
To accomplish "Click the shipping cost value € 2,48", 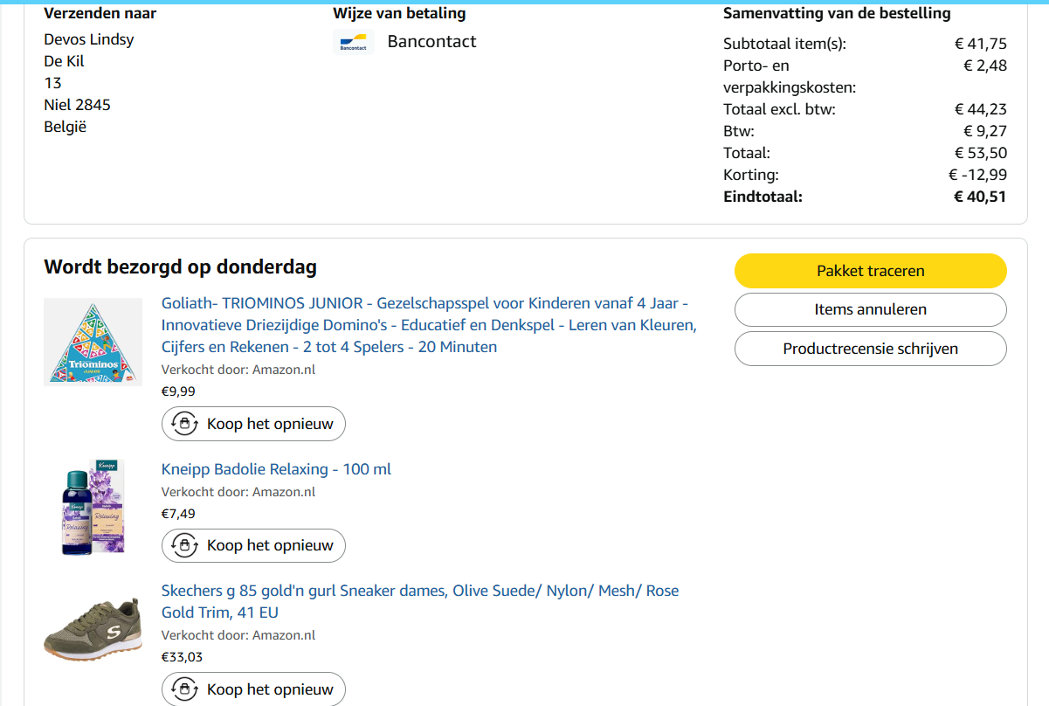I will point(985,66).
